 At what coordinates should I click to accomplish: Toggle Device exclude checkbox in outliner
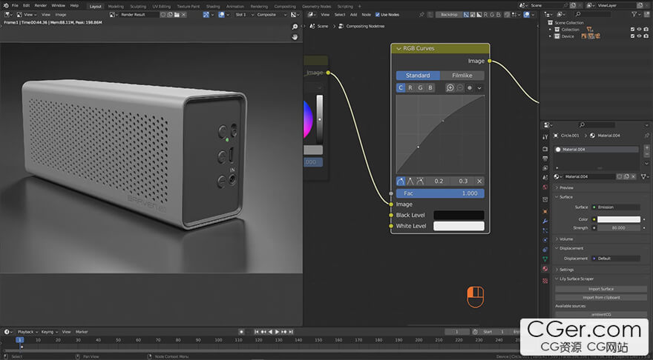632,36
